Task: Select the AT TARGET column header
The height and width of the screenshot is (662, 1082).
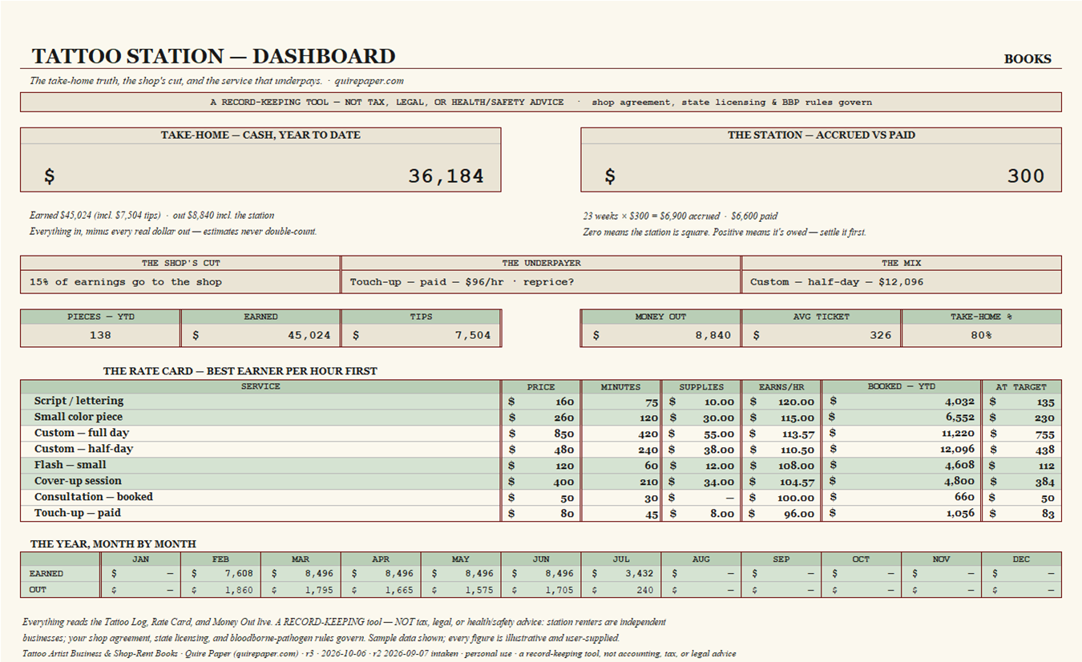Action: point(1021,386)
